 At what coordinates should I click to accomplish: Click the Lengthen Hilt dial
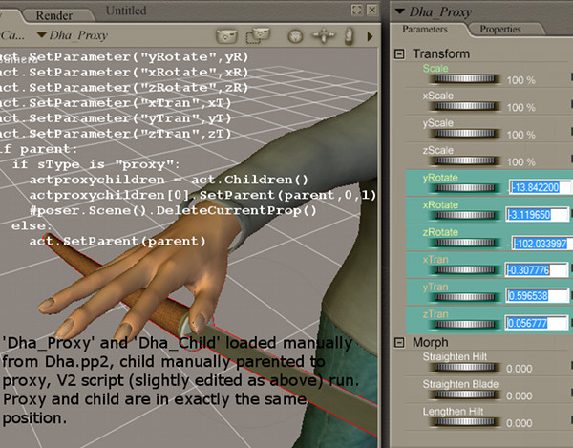(x=464, y=422)
